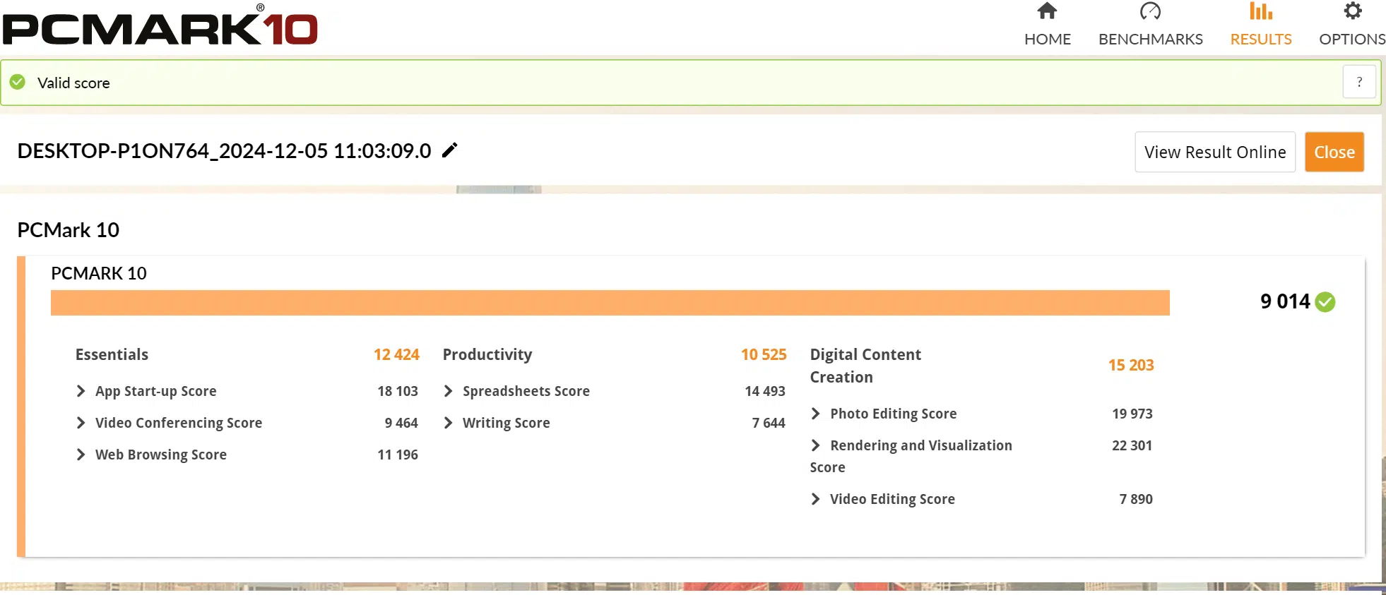Click the PCMARK 10 card title

pos(99,273)
